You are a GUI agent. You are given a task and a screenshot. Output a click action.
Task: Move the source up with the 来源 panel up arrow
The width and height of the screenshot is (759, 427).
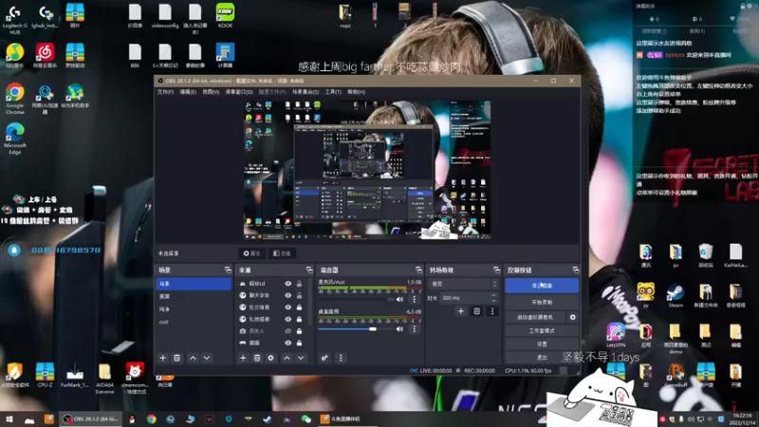tap(287, 358)
